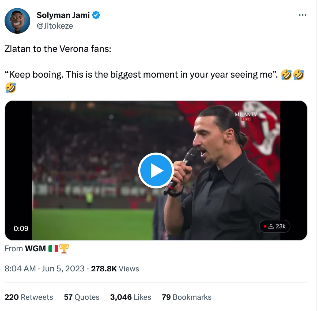Click the Milan TV Live watermark

[246, 116]
